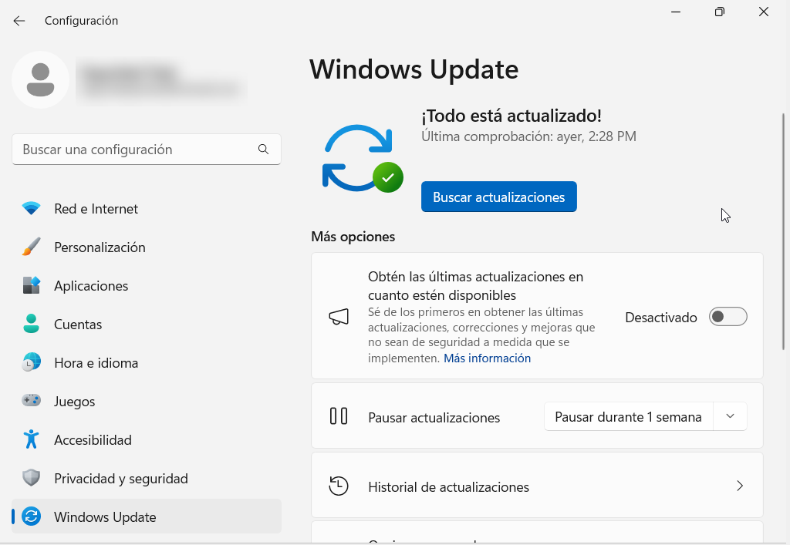Click Buscar actualizaciones button
Screen dimensions: 790x545
tap(499, 197)
